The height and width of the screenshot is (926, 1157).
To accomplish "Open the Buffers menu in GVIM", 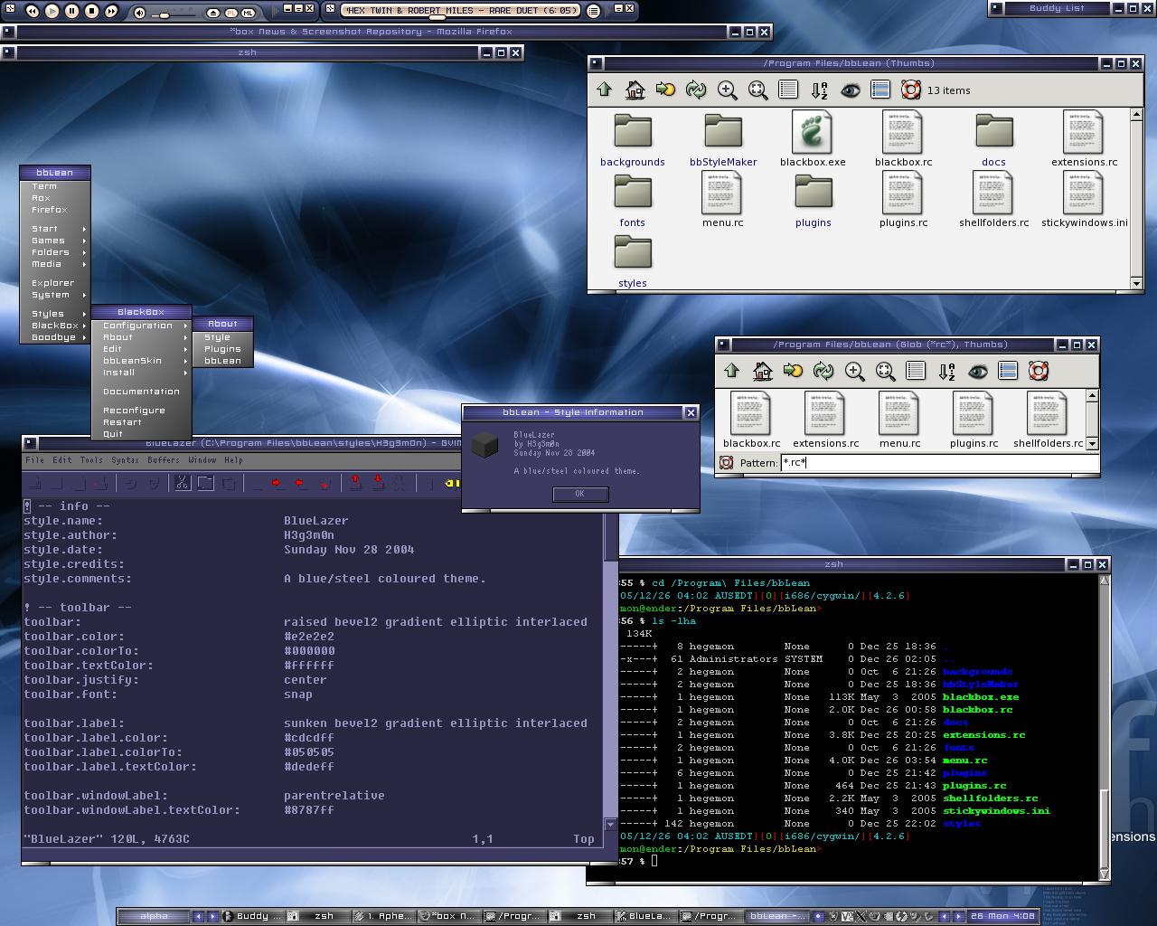I will click(164, 459).
